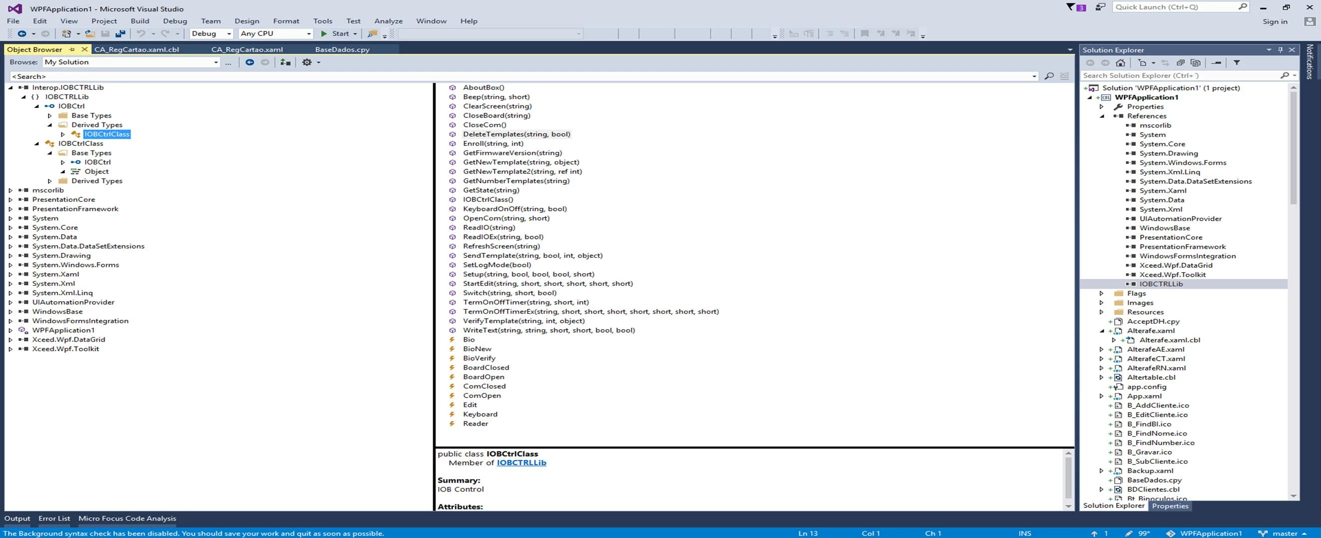Click Add to References icon in Object Browser
This screenshot has width=1321, height=538.
coord(286,62)
